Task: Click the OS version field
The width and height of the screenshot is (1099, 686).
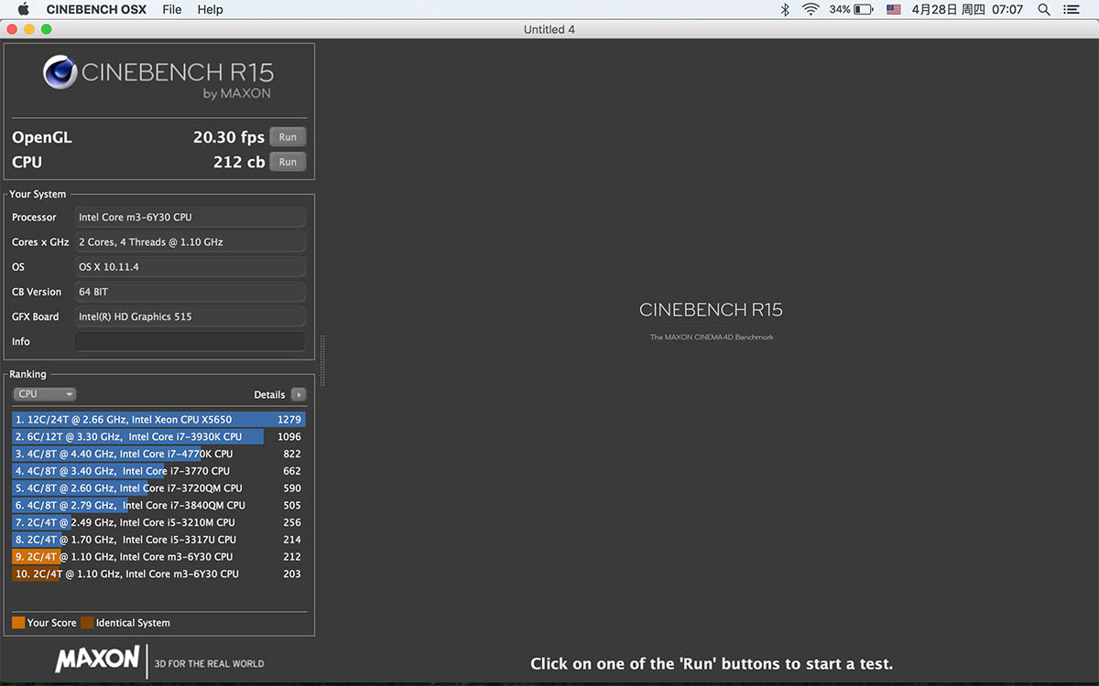Action: tap(190, 267)
